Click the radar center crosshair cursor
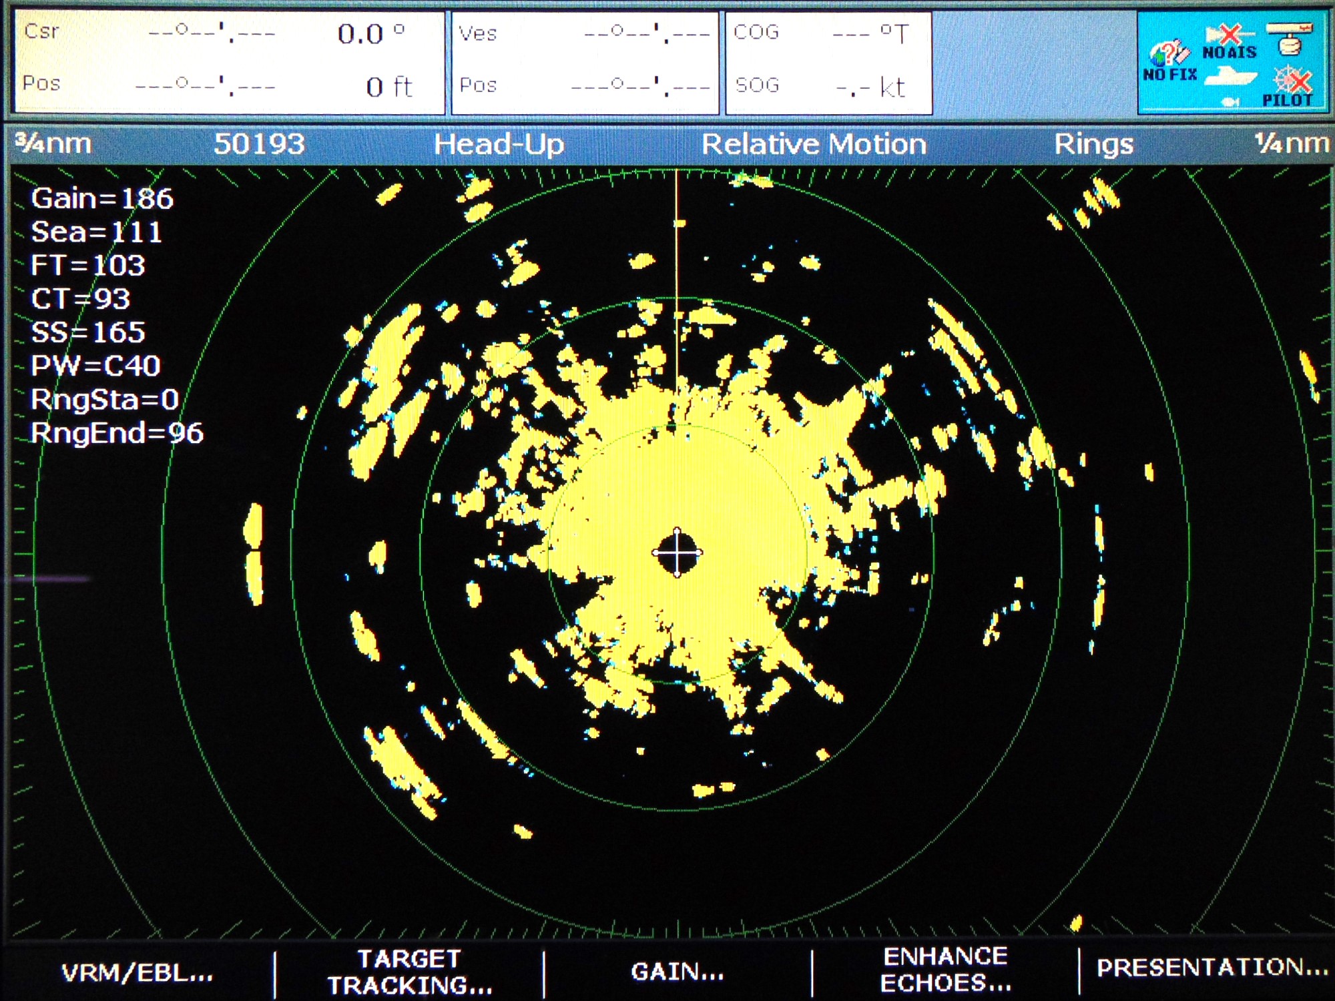Viewport: 1335px width, 1001px height. coord(677,553)
